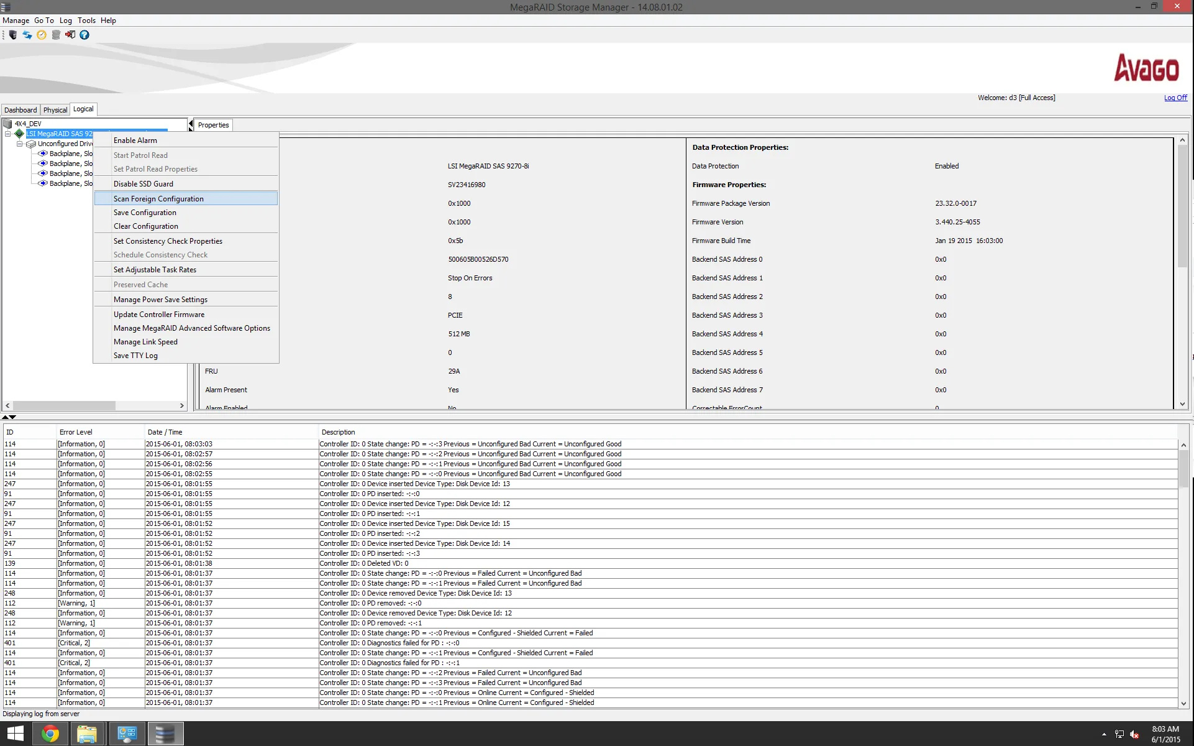Collapse the Unconfigured Drives node

click(19, 144)
